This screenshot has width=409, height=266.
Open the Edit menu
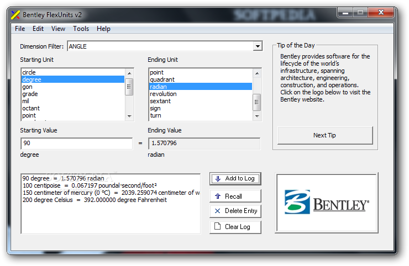point(38,29)
